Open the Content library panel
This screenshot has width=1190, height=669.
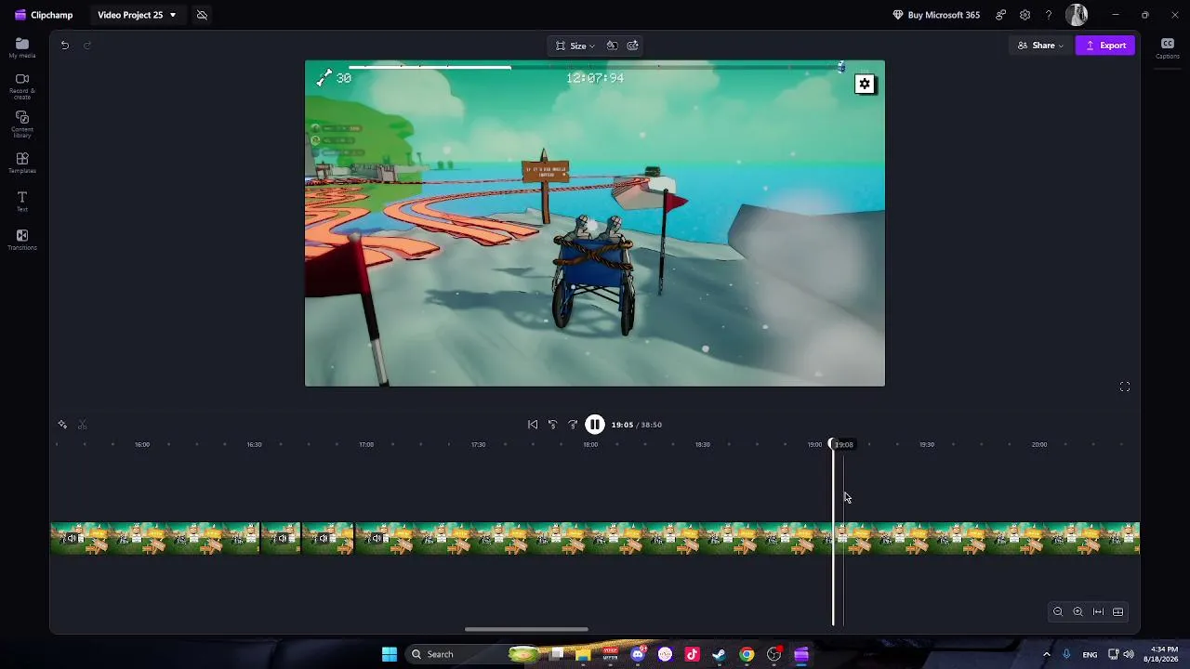pyautogui.click(x=22, y=124)
